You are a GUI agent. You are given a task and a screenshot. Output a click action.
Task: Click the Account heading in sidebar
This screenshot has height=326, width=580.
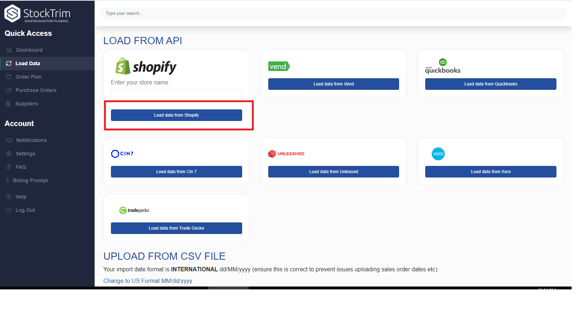click(x=19, y=124)
